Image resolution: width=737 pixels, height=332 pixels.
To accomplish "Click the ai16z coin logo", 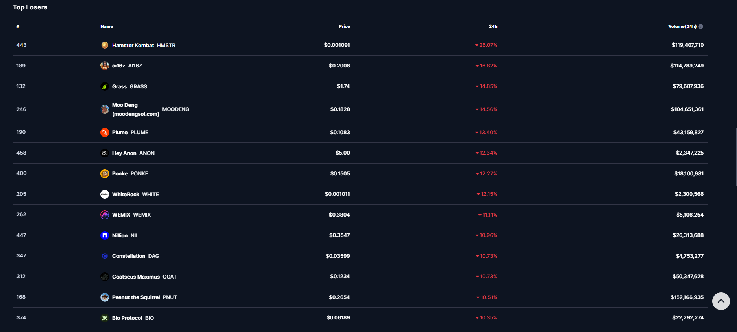I will [104, 66].
